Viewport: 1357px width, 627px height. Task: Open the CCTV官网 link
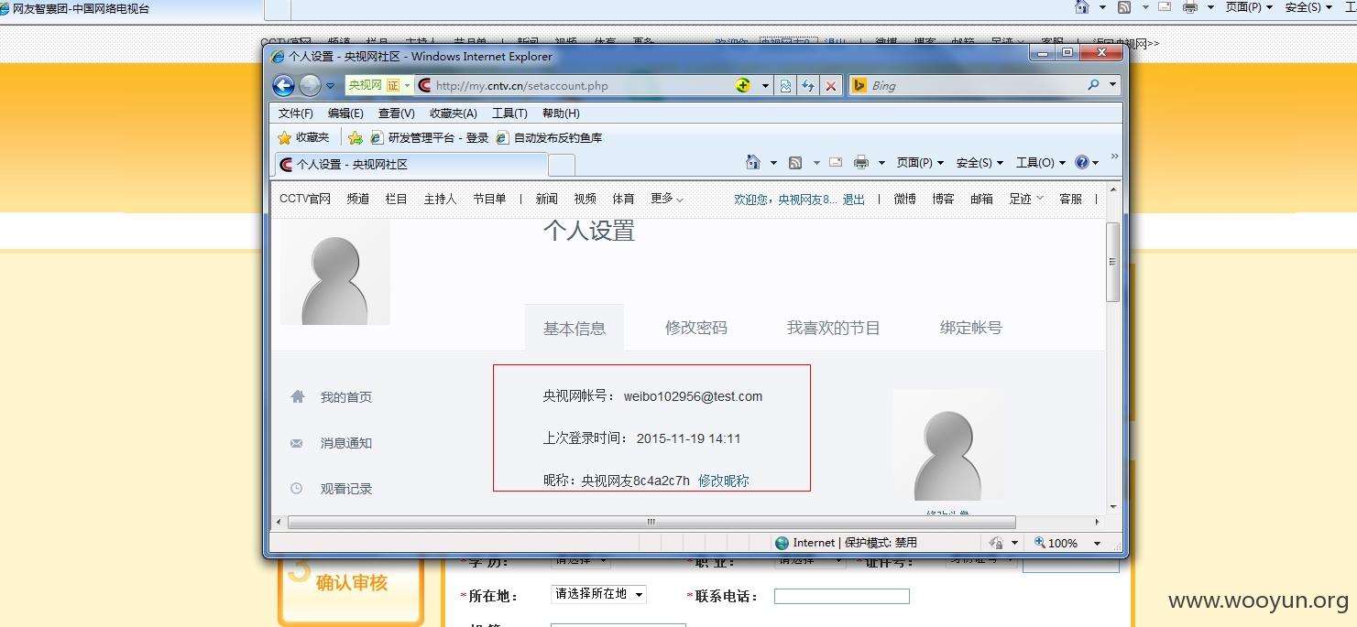point(305,199)
